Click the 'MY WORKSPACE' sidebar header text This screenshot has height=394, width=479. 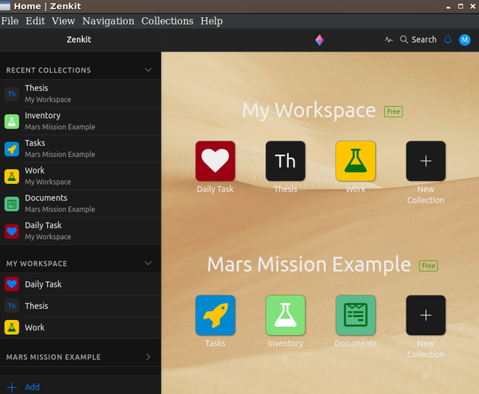[x=37, y=263]
